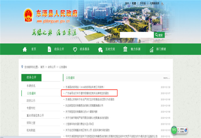Click the heart icon beside 政务服务
The height and width of the screenshot is (138, 201).
[x=75, y=50]
